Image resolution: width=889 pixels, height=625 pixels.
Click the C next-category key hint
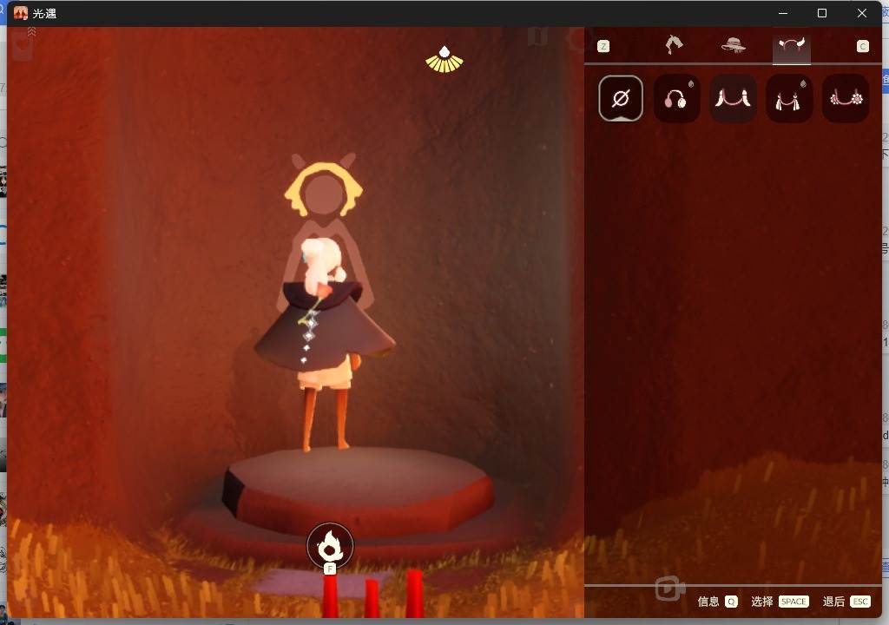[x=862, y=46]
